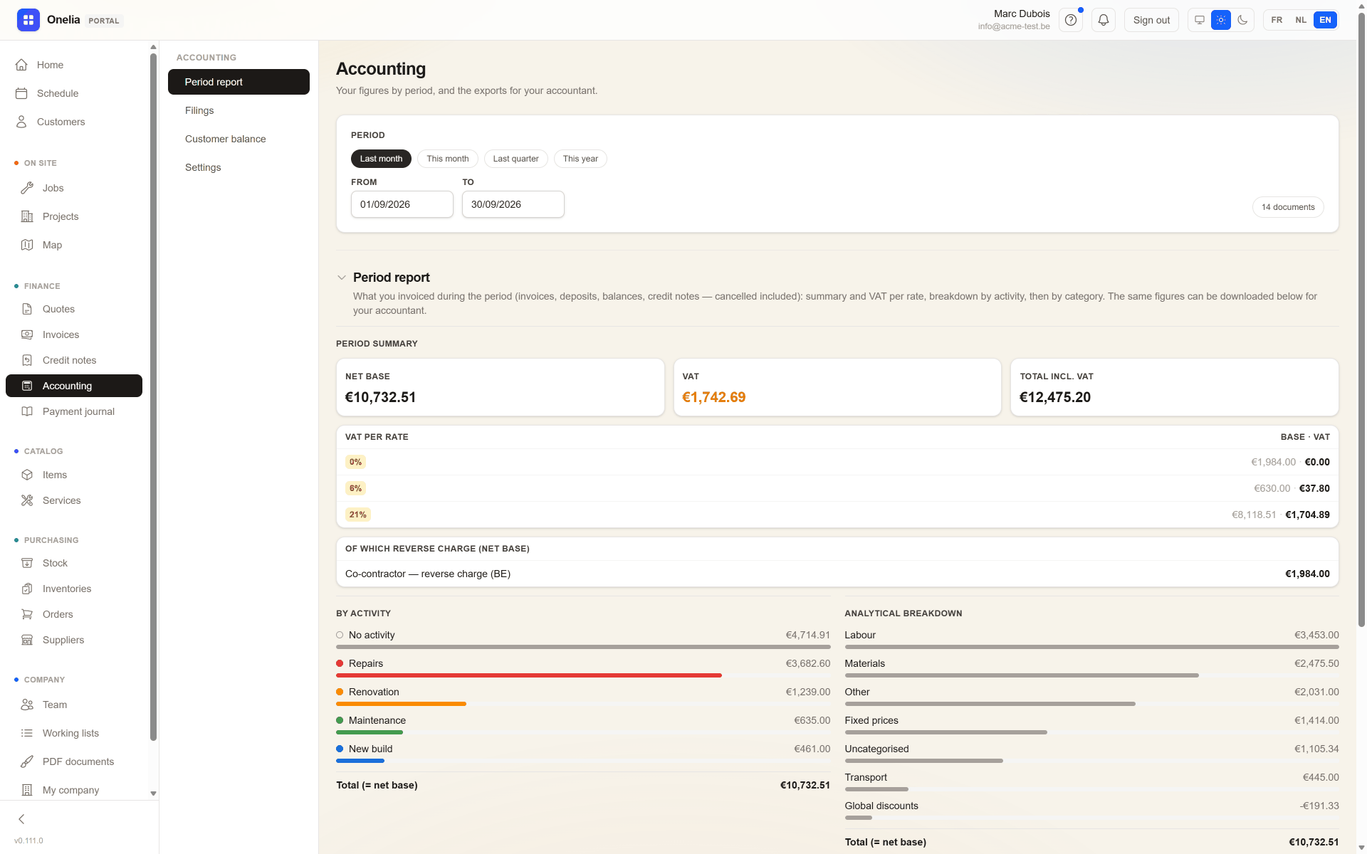
Task: Open Invoices icon in sidebar
Action: [x=27, y=334]
